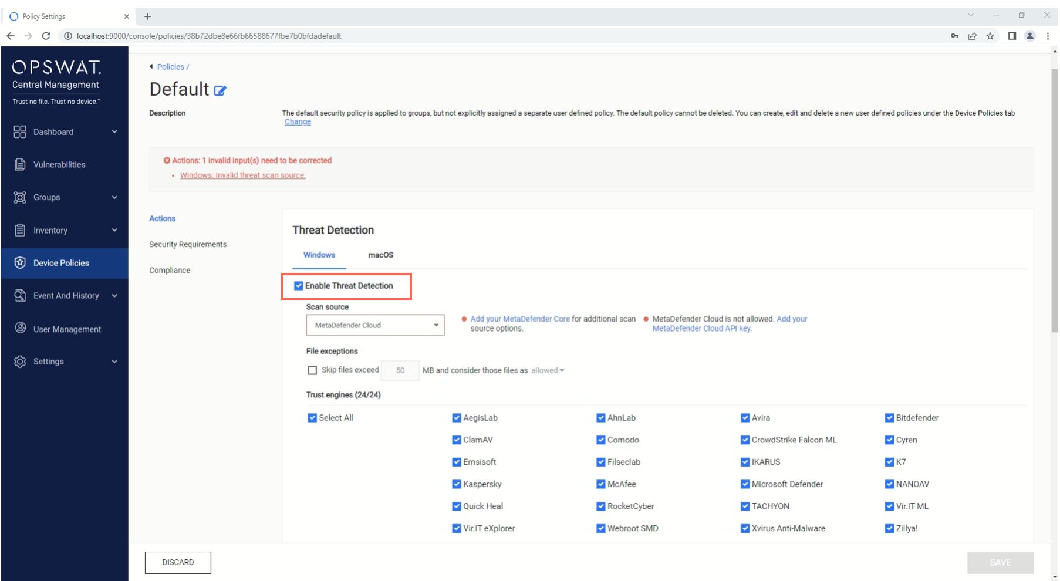
Task: Click the browser address bar URL
Action: [210, 36]
